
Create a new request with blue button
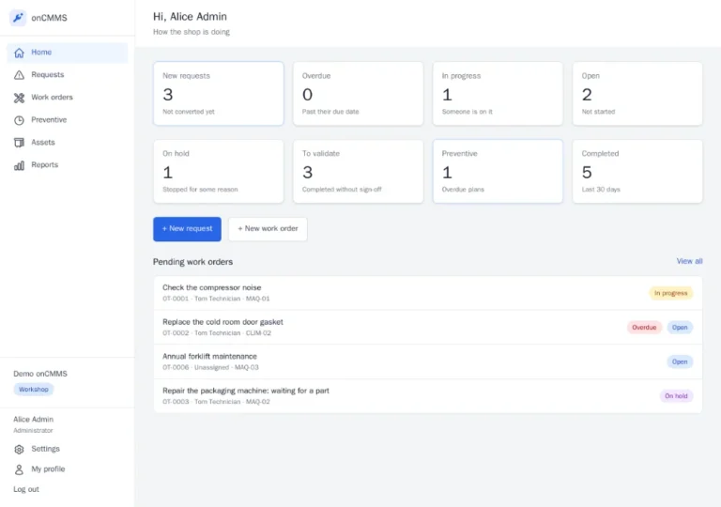coord(187,229)
